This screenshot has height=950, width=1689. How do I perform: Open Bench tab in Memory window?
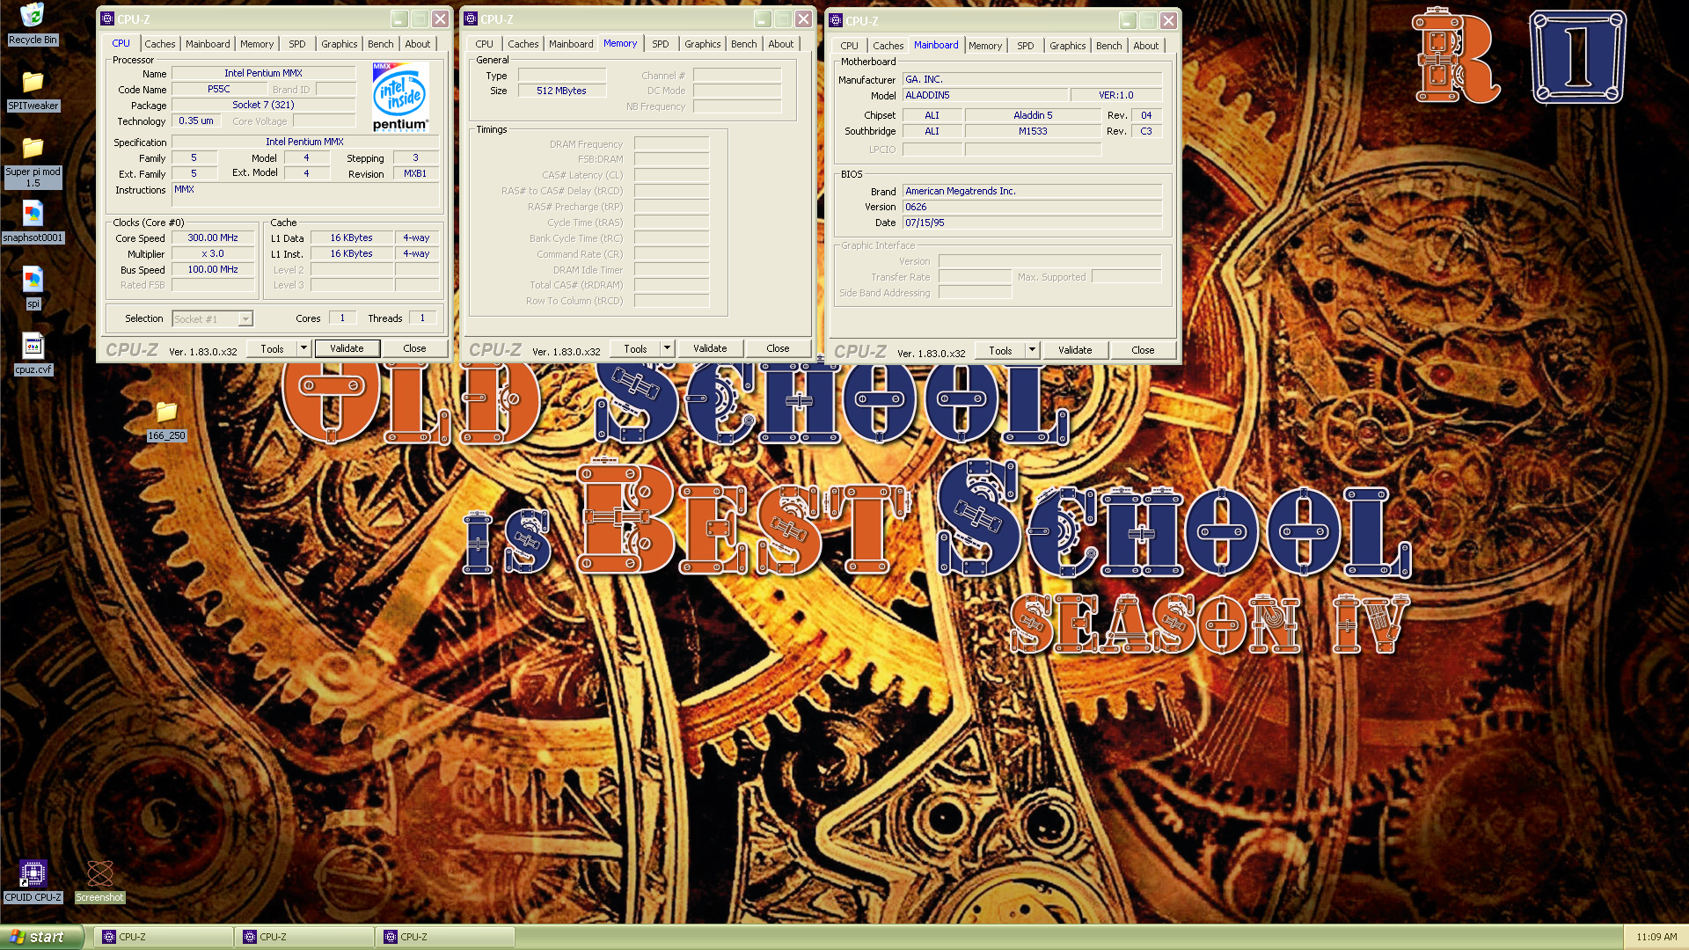(x=744, y=44)
